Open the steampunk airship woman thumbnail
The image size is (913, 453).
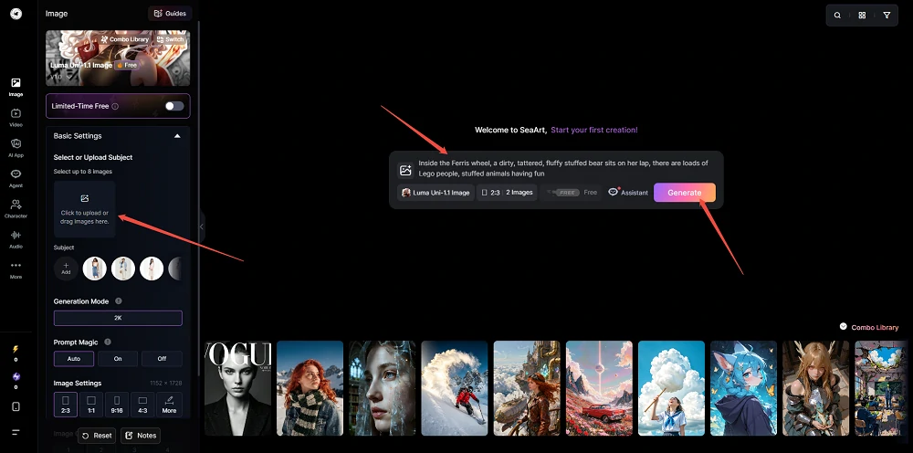click(x=527, y=388)
